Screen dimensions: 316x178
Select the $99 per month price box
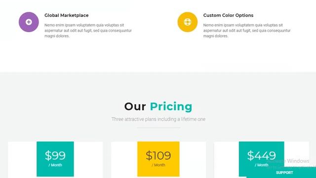[55, 159]
